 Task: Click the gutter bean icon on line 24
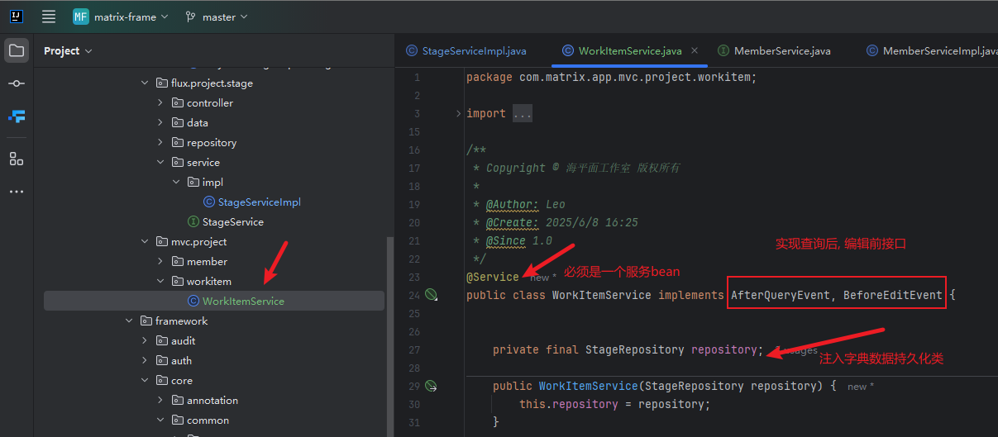tap(431, 295)
